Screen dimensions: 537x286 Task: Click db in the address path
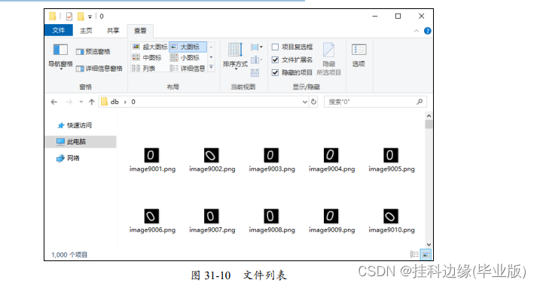(114, 102)
